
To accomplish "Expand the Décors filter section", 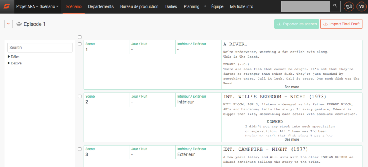I will pyautogui.click(x=14, y=63).
